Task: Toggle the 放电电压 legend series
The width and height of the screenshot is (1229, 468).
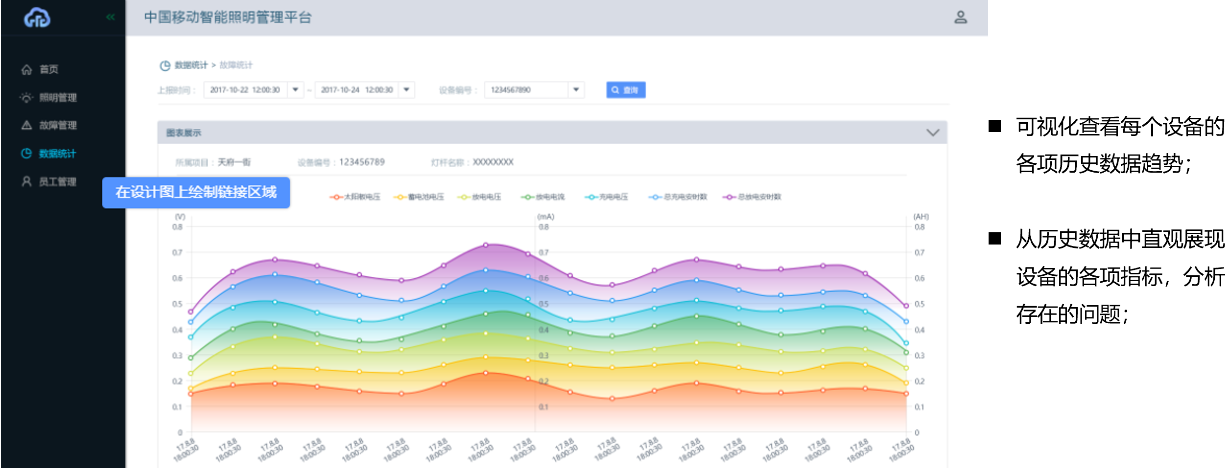Action: (479, 197)
